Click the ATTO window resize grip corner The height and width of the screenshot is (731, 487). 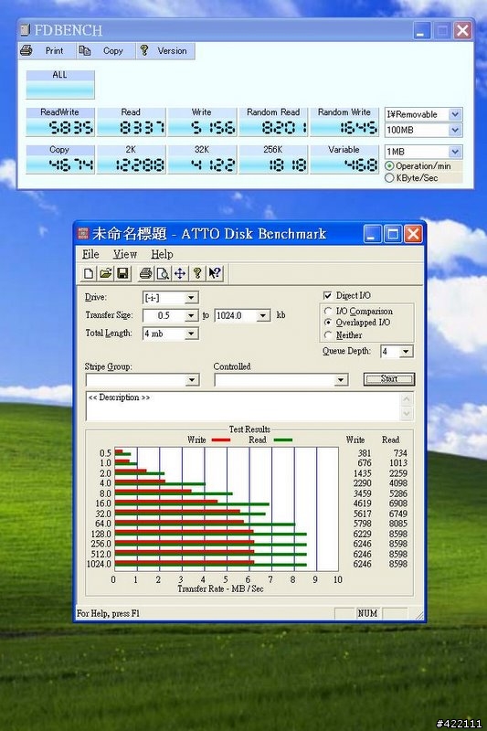click(x=420, y=616)
